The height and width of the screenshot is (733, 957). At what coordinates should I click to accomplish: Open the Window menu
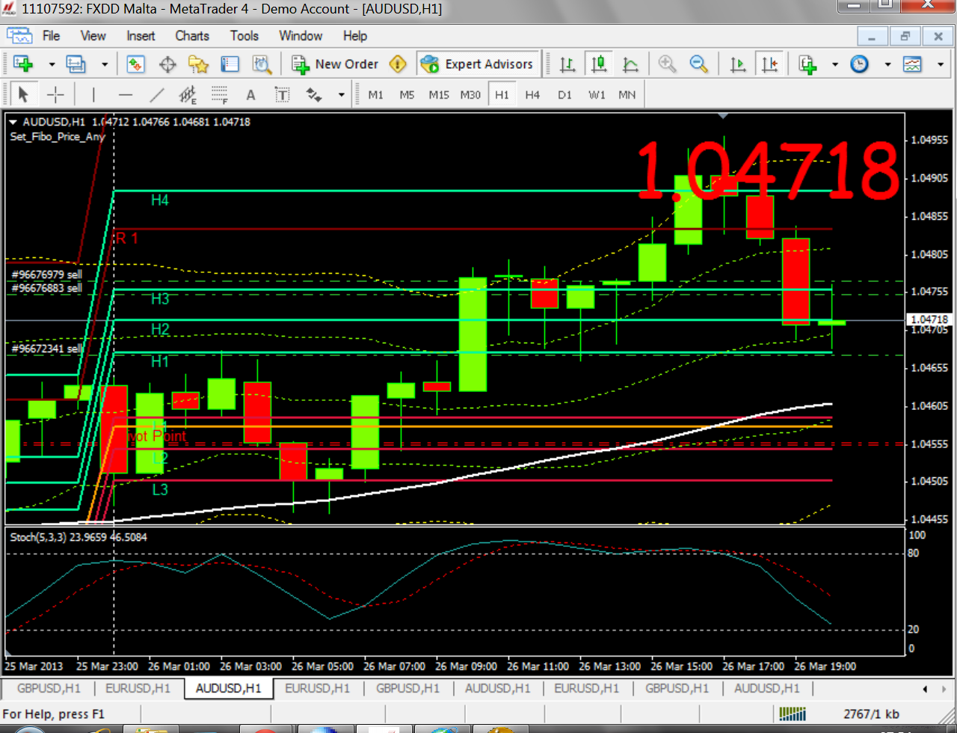(x=301, y=35)
